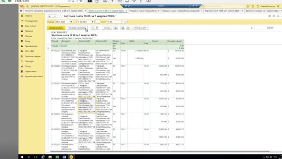Click the Сальдо на начало row
Image resolution: width=282 pixels, height=159 pixels.
tap(118, 47)
